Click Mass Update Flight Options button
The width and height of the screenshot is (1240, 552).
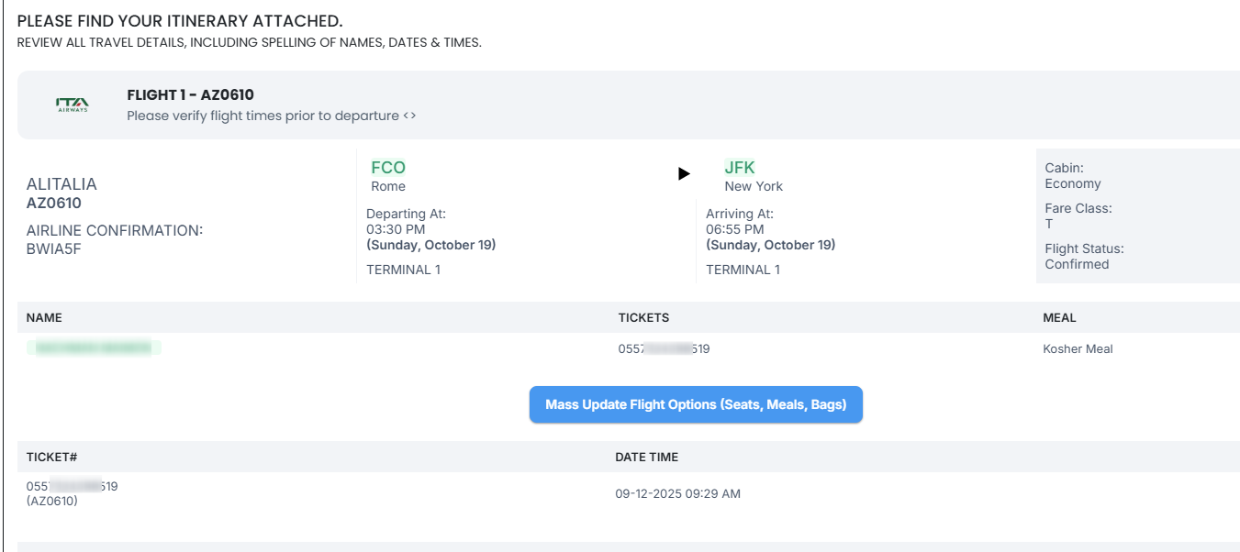tap(696, 404)
